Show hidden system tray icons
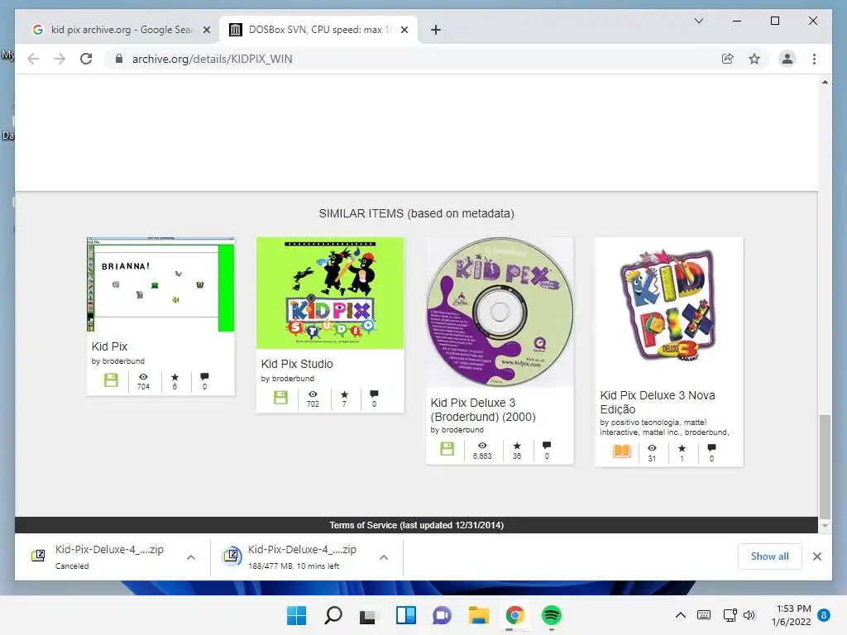 (x=681, y=615)
